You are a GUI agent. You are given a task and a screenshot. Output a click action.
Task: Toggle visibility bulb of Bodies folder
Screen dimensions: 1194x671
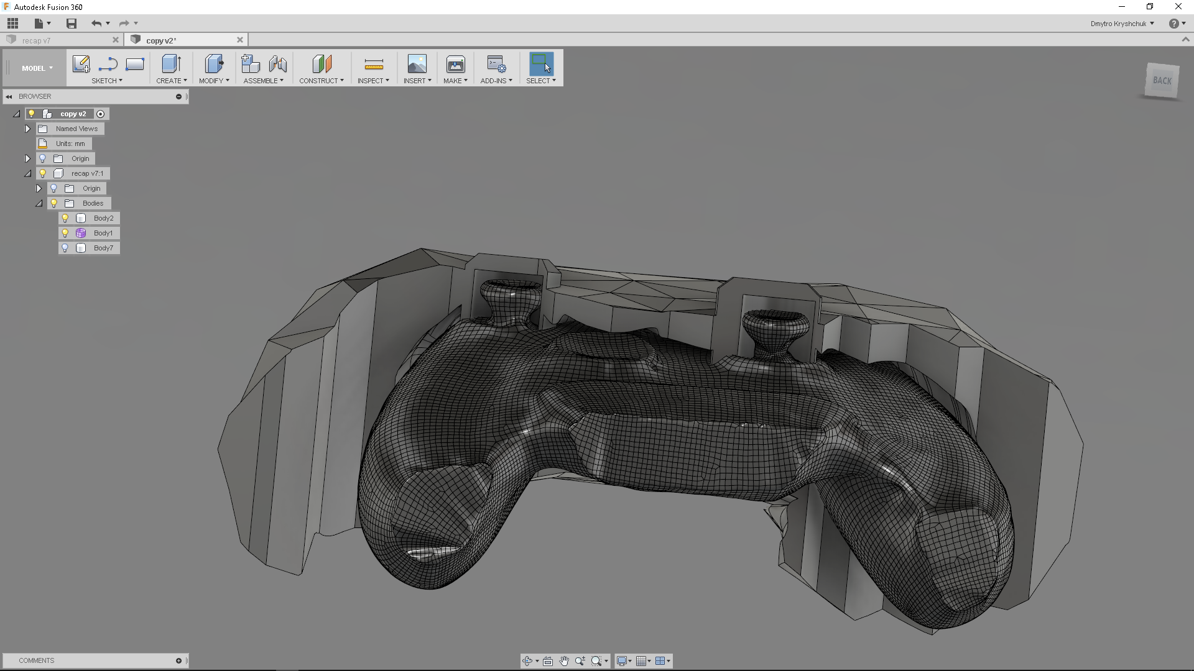[x=54, y=203]
